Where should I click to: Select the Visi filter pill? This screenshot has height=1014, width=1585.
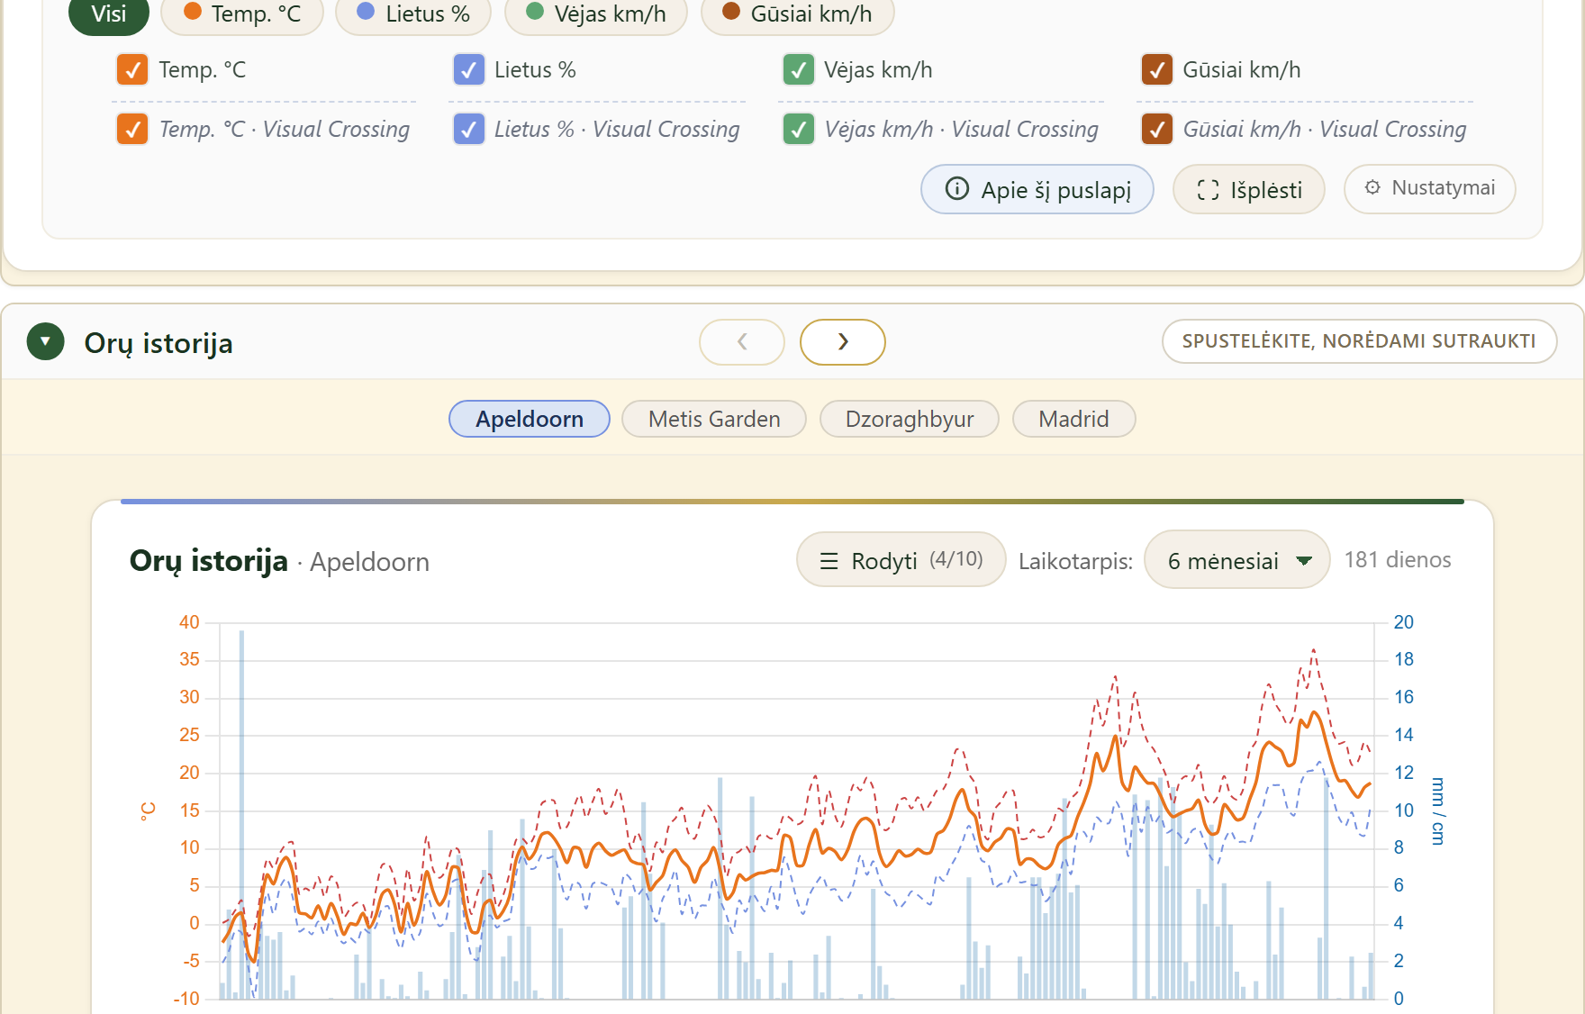(x=109, y=14)
